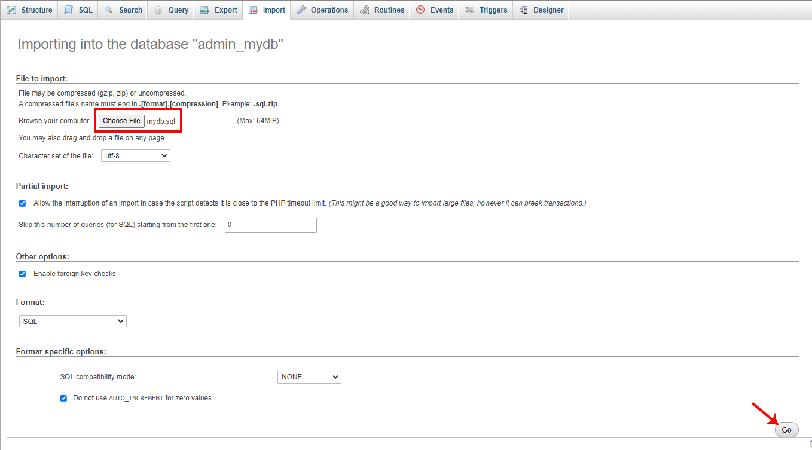Open the Routines tab

(x=381, y=10)
